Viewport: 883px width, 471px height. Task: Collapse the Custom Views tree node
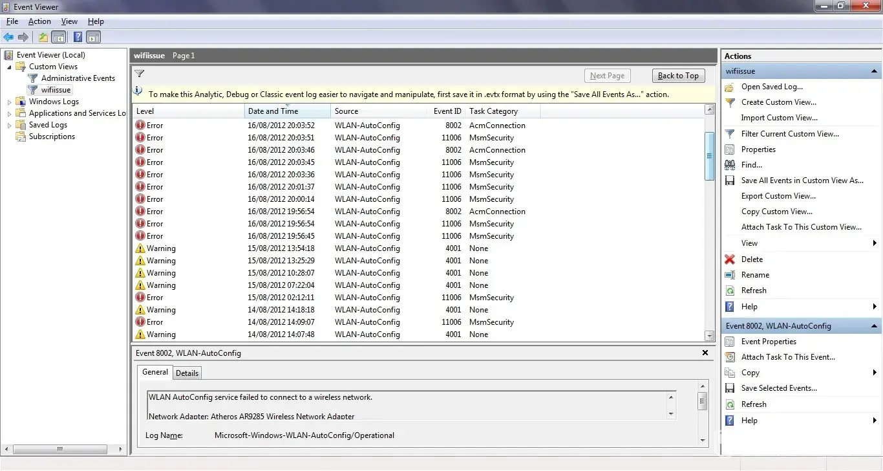10,67
